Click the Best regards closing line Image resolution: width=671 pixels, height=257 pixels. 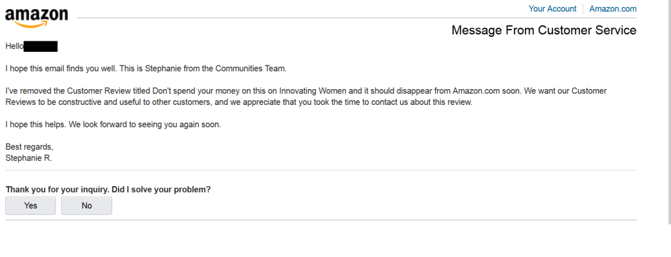pyautogui.click(x=29, y=148)
